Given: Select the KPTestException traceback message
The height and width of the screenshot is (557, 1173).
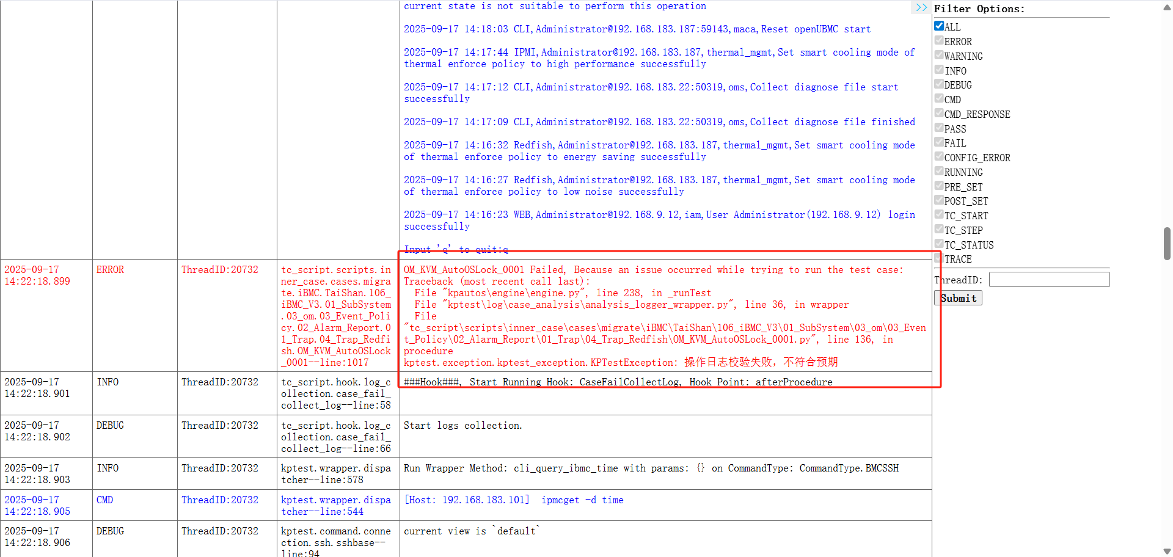Looking at the screenshot, I should pyautogui.click(x=620, y=363).
